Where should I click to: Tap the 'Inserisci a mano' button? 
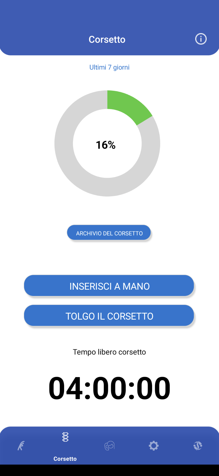pyautogui.click(x=109, y=286)
